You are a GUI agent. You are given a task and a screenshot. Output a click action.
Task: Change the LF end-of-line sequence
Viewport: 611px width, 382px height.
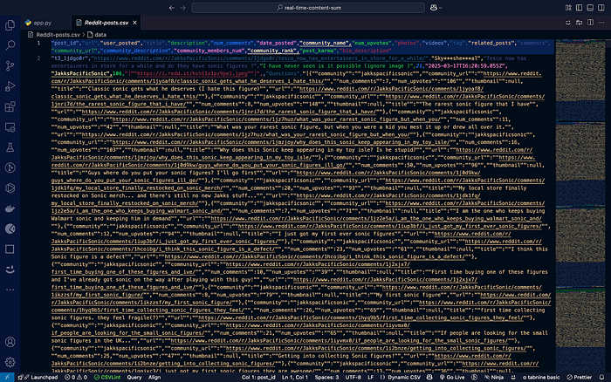coord(371,378)
